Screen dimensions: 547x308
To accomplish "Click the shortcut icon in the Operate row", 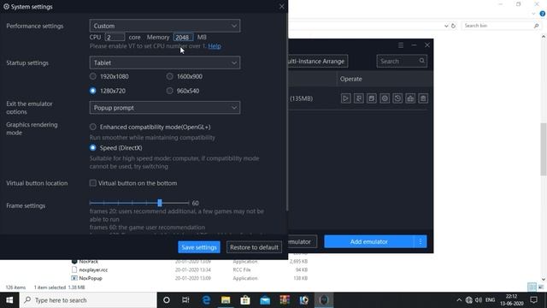I will pos(359,98).
